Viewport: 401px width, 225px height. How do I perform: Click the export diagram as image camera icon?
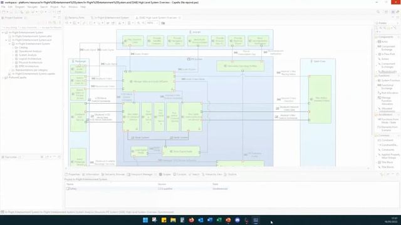tap(163, 23)
